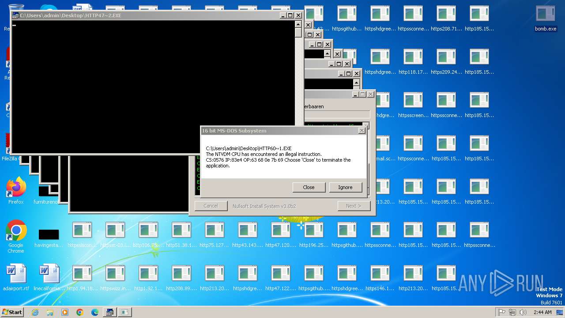Select the httpswizz.in... desktop shortcut
Screen dimensions: 565x318
(x=115, y=278)
